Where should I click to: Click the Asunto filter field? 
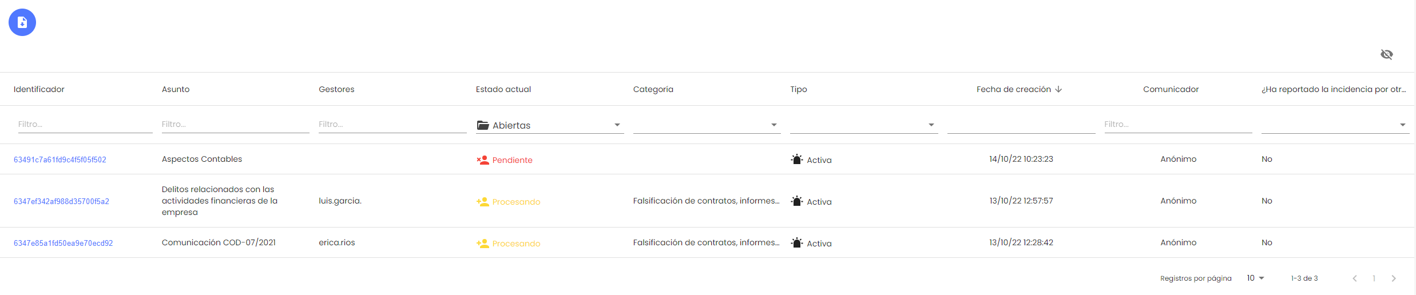(235, 124)
